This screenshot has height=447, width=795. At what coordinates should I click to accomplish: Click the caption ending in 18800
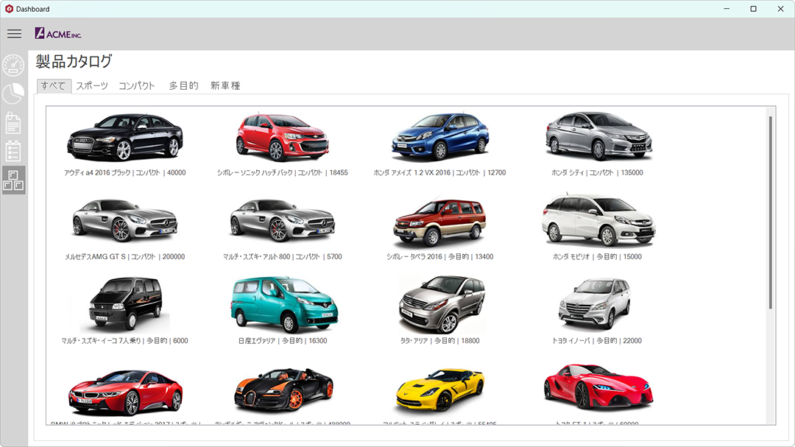click(x=439, y=341)
